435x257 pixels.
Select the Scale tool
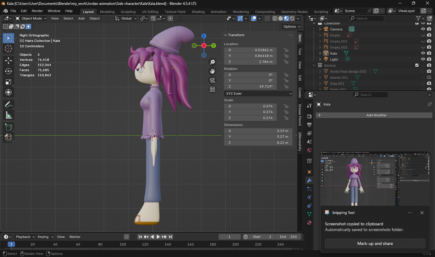8,82
